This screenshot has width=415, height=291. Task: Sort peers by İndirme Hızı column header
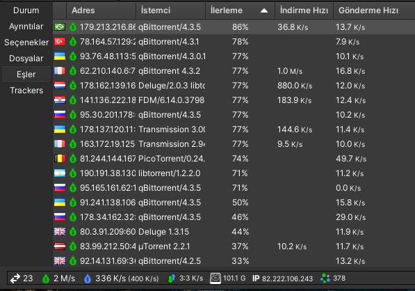pos(304,10)
